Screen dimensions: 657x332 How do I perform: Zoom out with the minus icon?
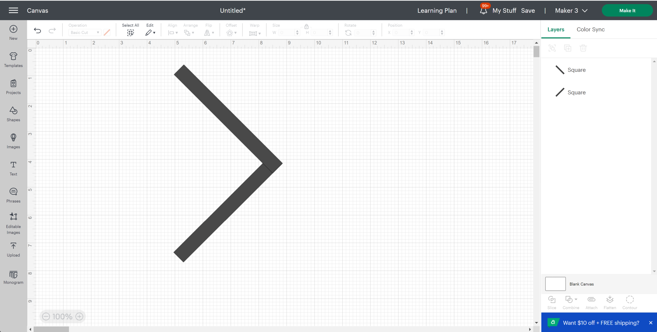pos(46,317)
